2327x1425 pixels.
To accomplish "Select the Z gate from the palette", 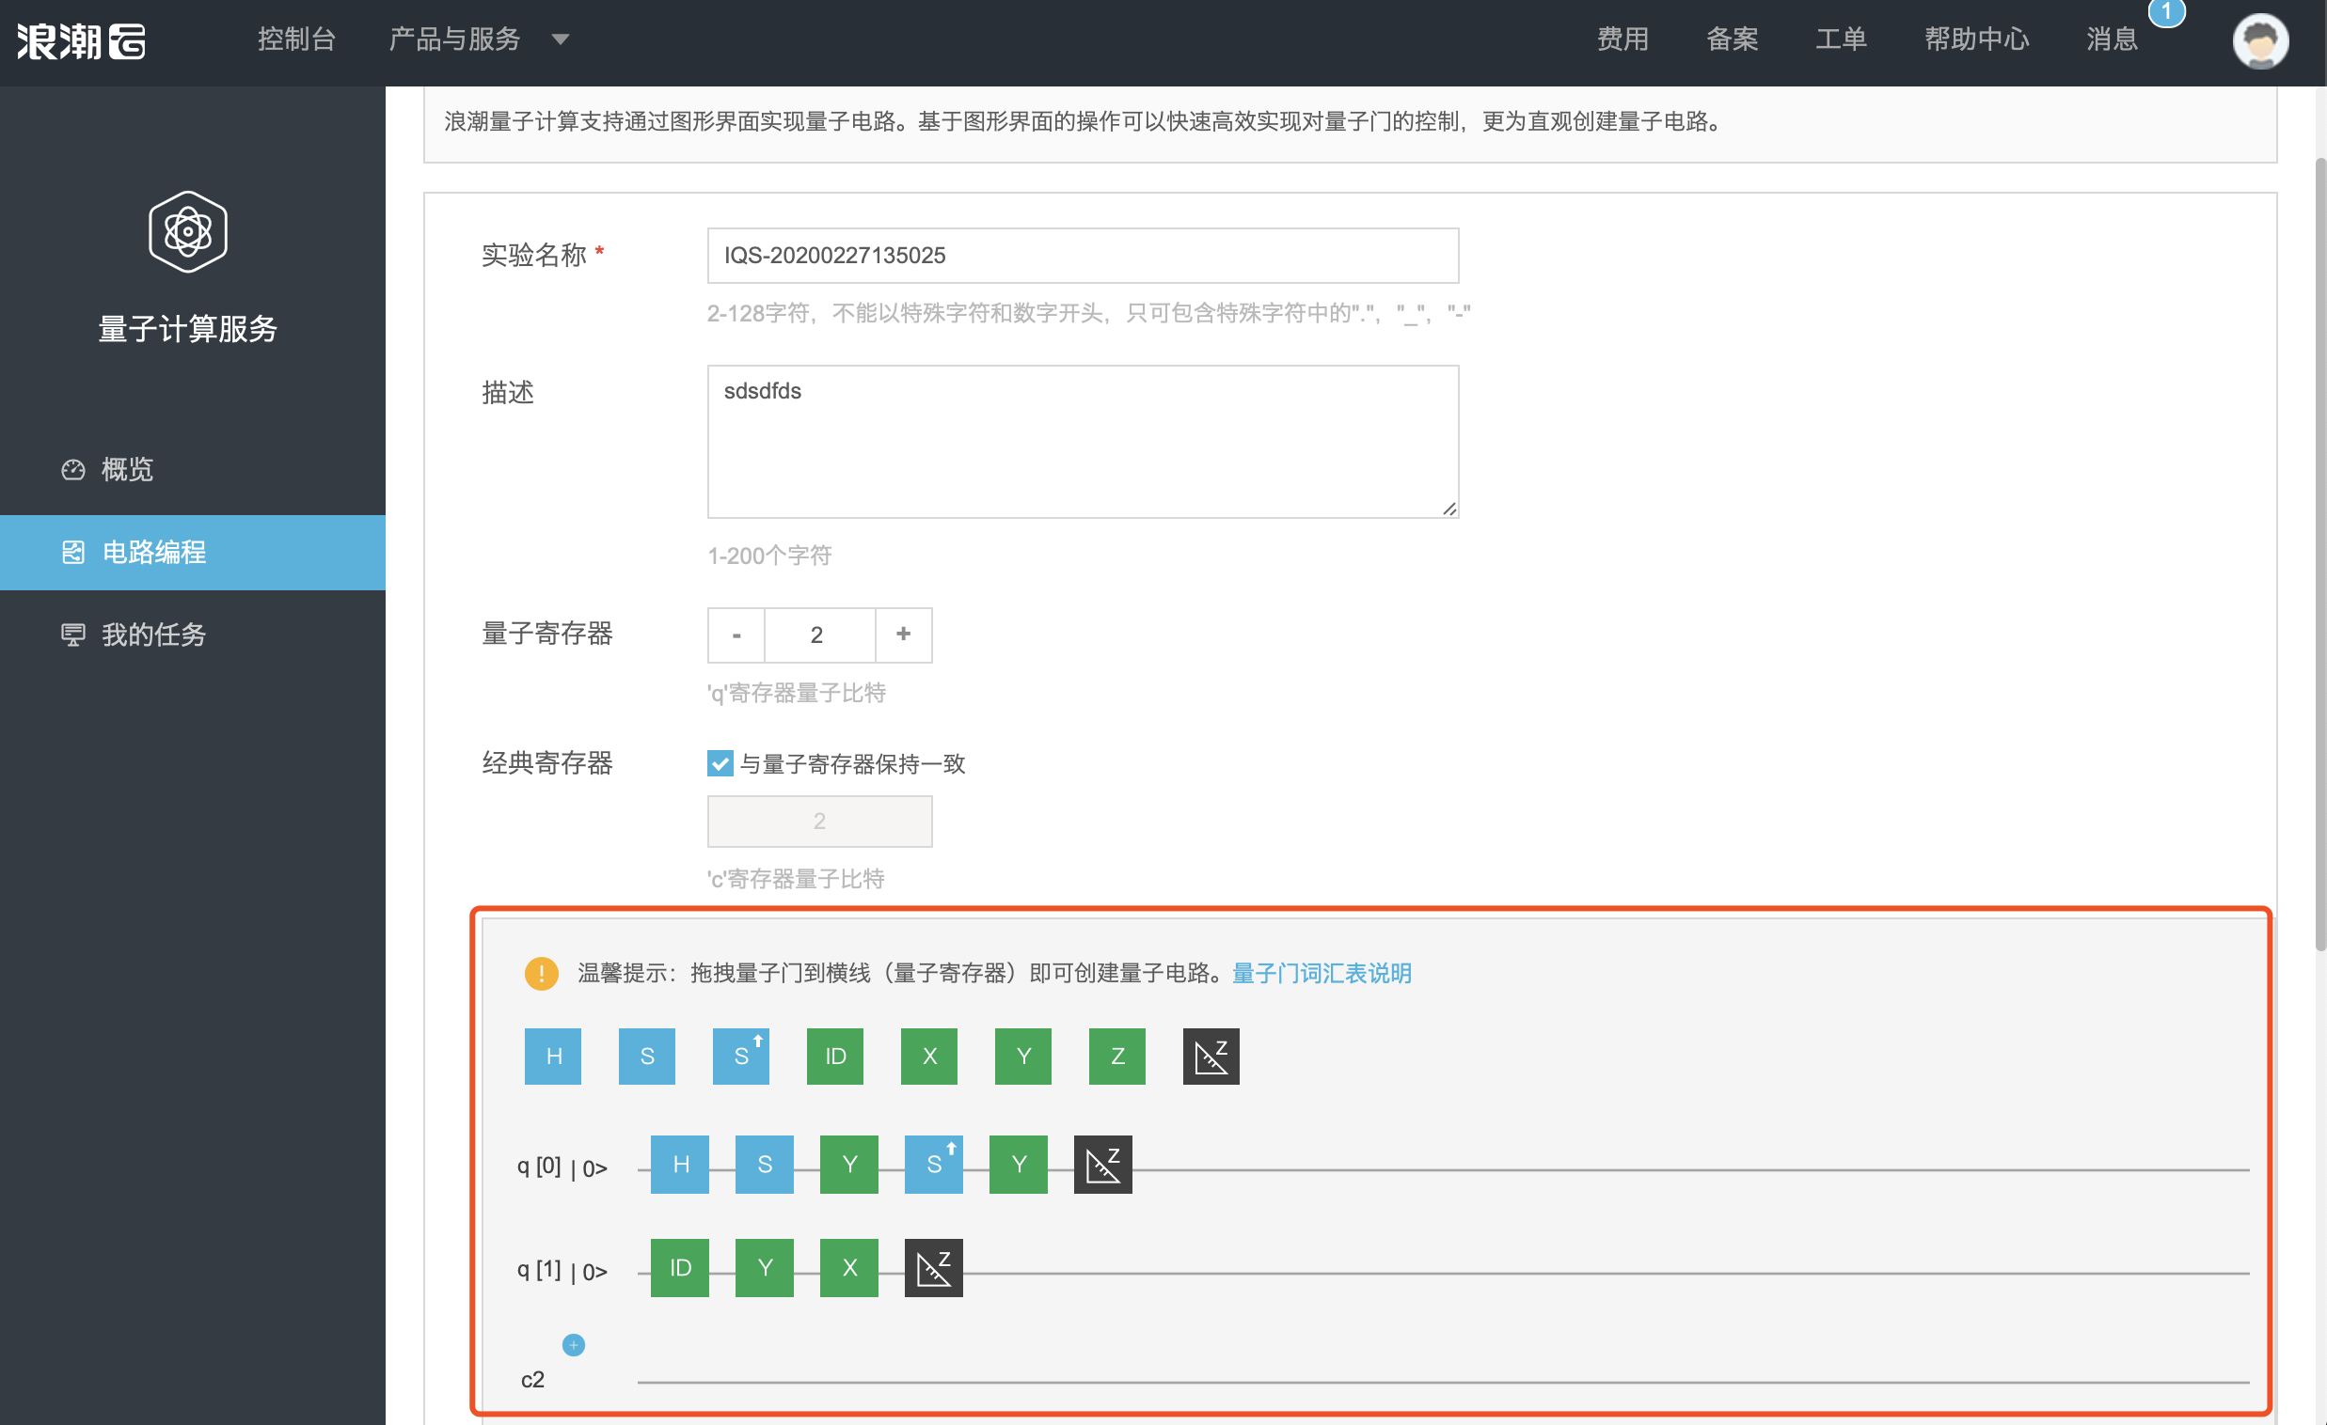I will point(1117,1056).
